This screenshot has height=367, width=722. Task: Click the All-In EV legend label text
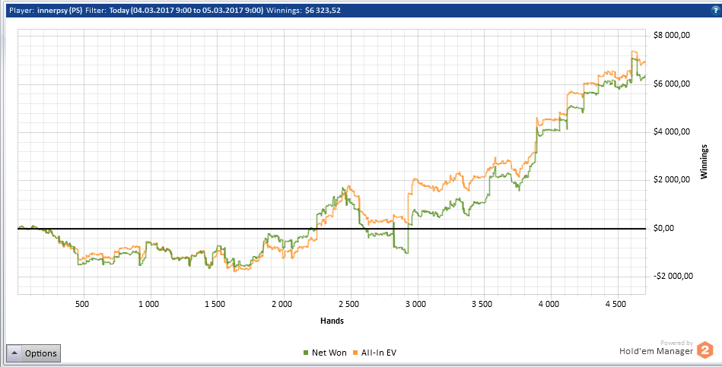click(377, 353)
